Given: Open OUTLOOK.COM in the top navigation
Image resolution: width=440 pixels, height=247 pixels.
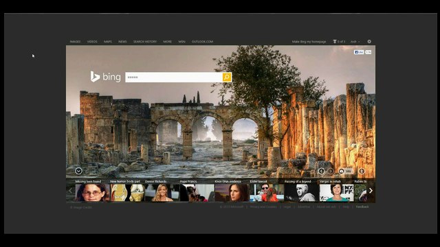Looking at the screenshot, I should (x=202, y=42).
